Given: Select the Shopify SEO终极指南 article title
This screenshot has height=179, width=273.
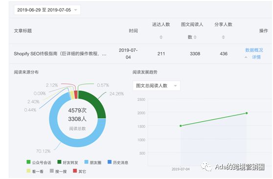Looking at the screenshot, I should [60, 54].
